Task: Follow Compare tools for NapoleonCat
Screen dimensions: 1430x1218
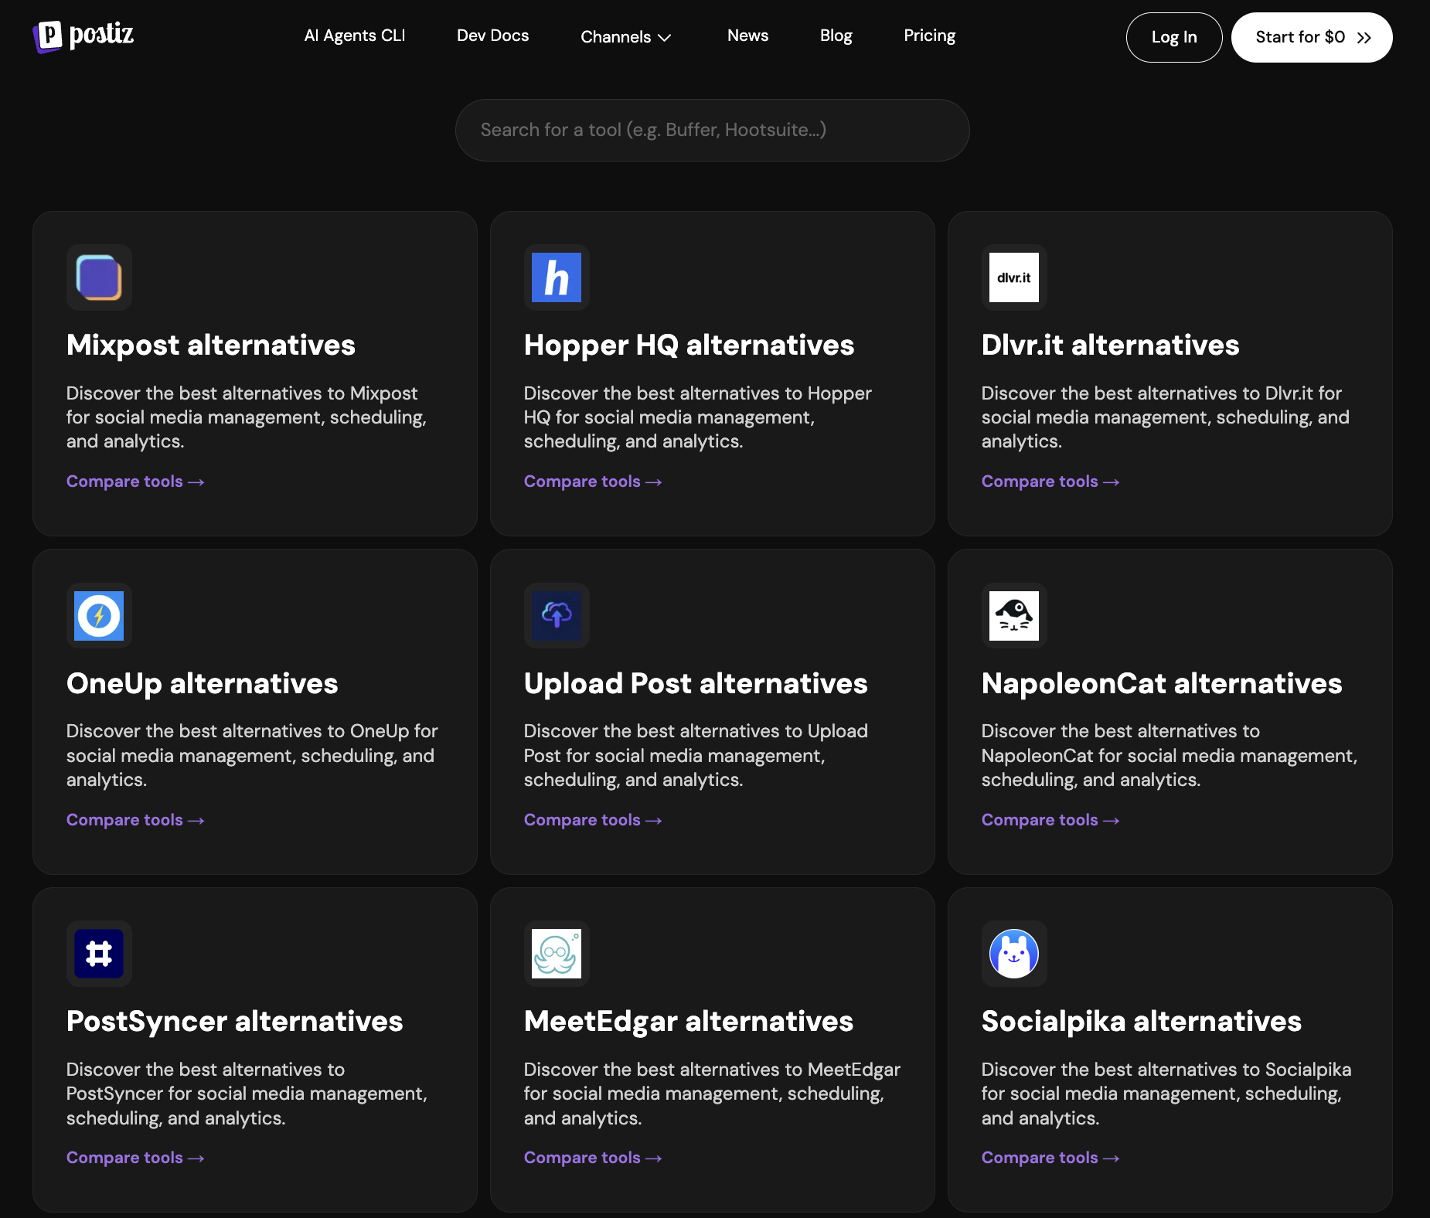Action: [x=1050, y=820]
